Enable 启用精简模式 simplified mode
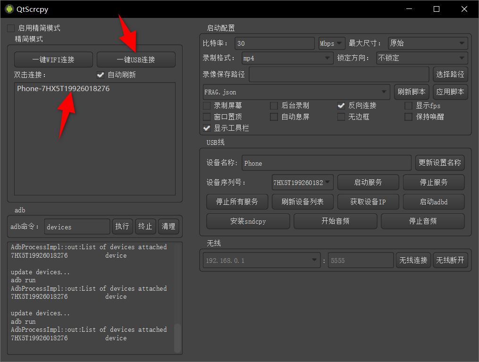Viewport: 479px width, 362px height. tap(10, 28)
